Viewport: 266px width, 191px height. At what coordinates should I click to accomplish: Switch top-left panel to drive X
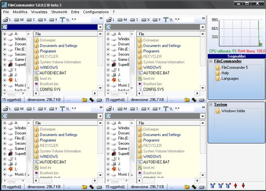pos(42,20)
